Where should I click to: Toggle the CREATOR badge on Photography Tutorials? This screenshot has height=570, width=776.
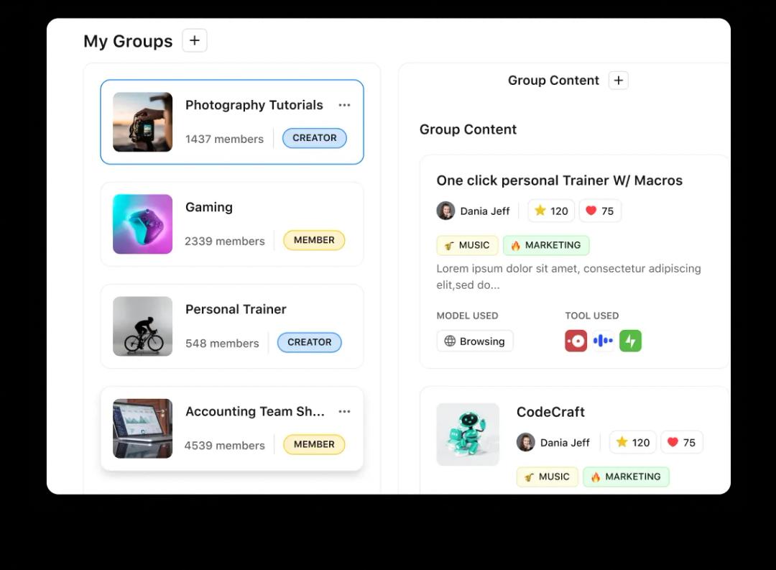pos(314,138)
